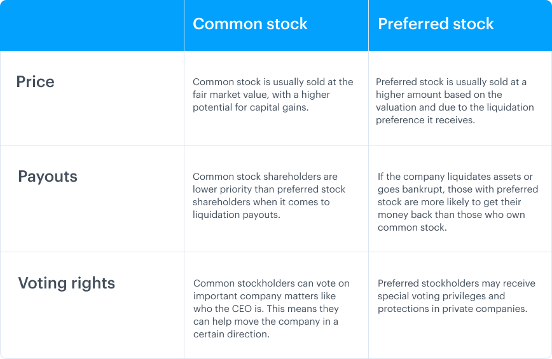Viewport: 552px width, 359px height.
Task: Select the Price row label
Action: (35, 81)
